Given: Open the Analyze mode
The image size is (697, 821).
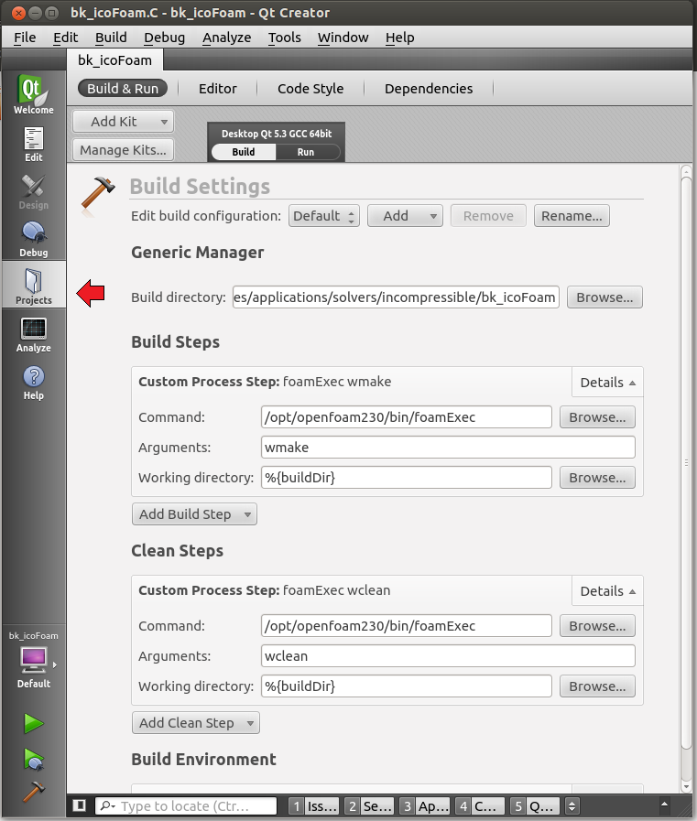Looking at the screenshot, I should [34, 335].
